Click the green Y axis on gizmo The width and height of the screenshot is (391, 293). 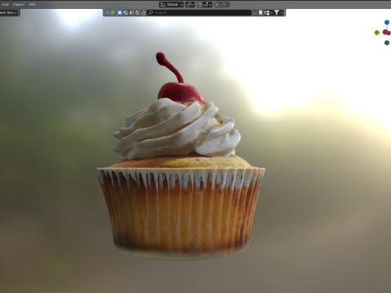pyautogui.click(x=376, y=33)
